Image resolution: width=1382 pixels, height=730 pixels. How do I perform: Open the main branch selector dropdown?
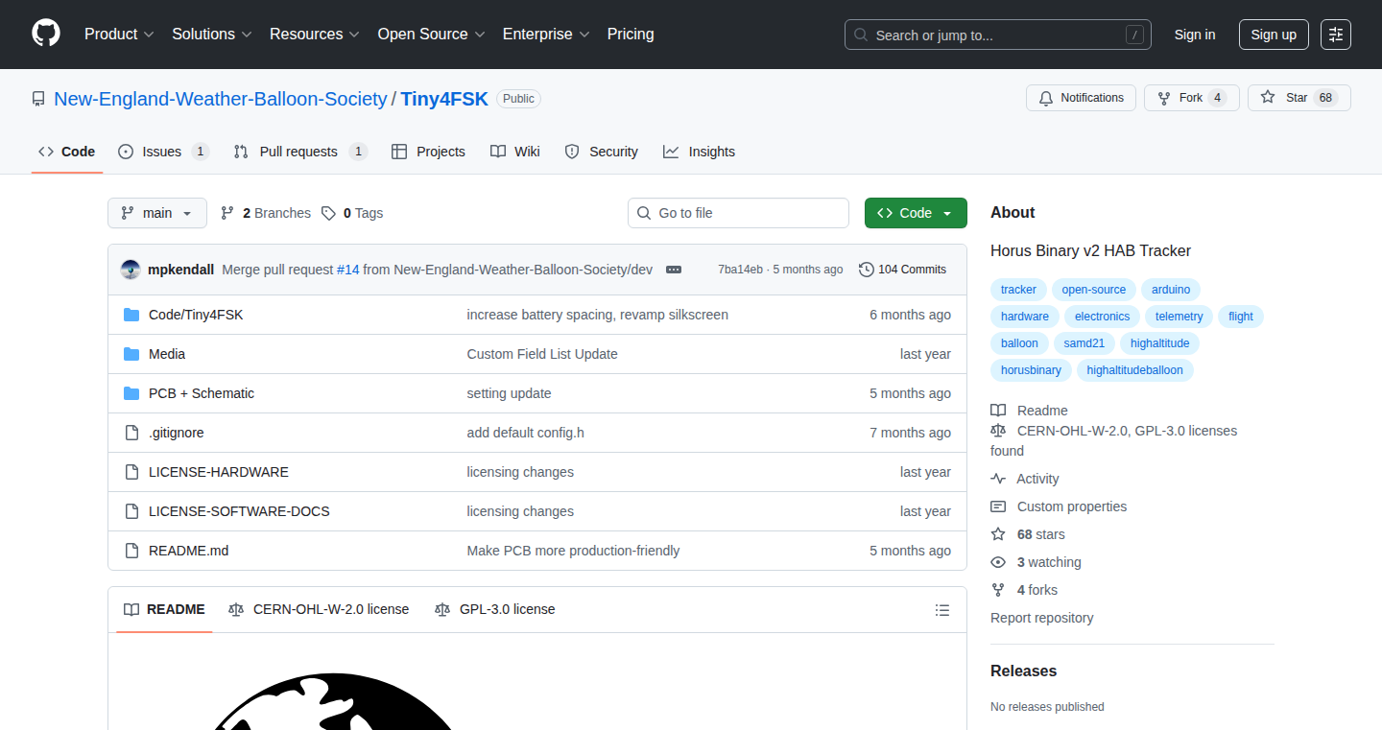pyautogui.click(x=157, y=213)
